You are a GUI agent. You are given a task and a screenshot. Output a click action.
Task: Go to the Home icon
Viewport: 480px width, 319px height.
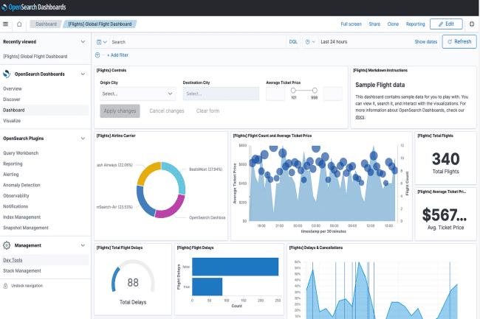[x=19, y=24]
